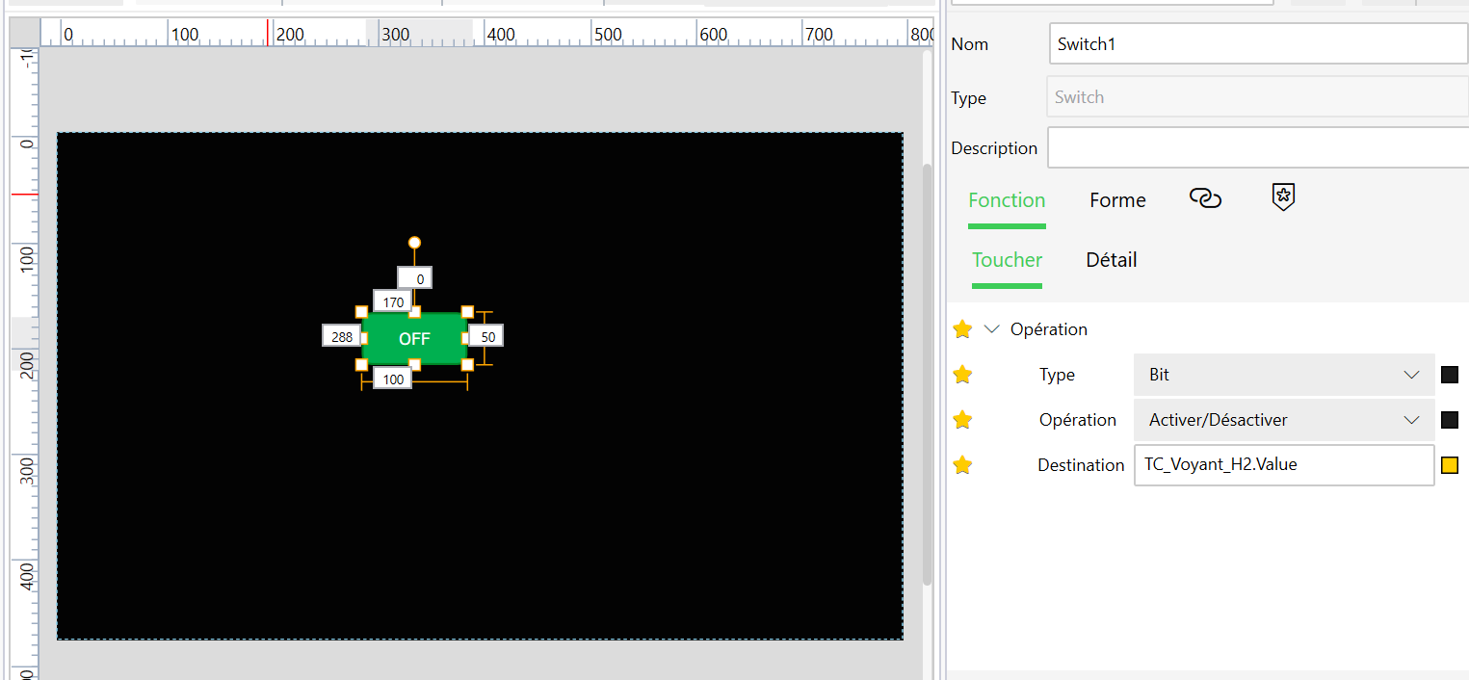The image size is (1469, 680).
Task: Toggle favorite star for Opération dropdown row
Action: tap(962, 420)
